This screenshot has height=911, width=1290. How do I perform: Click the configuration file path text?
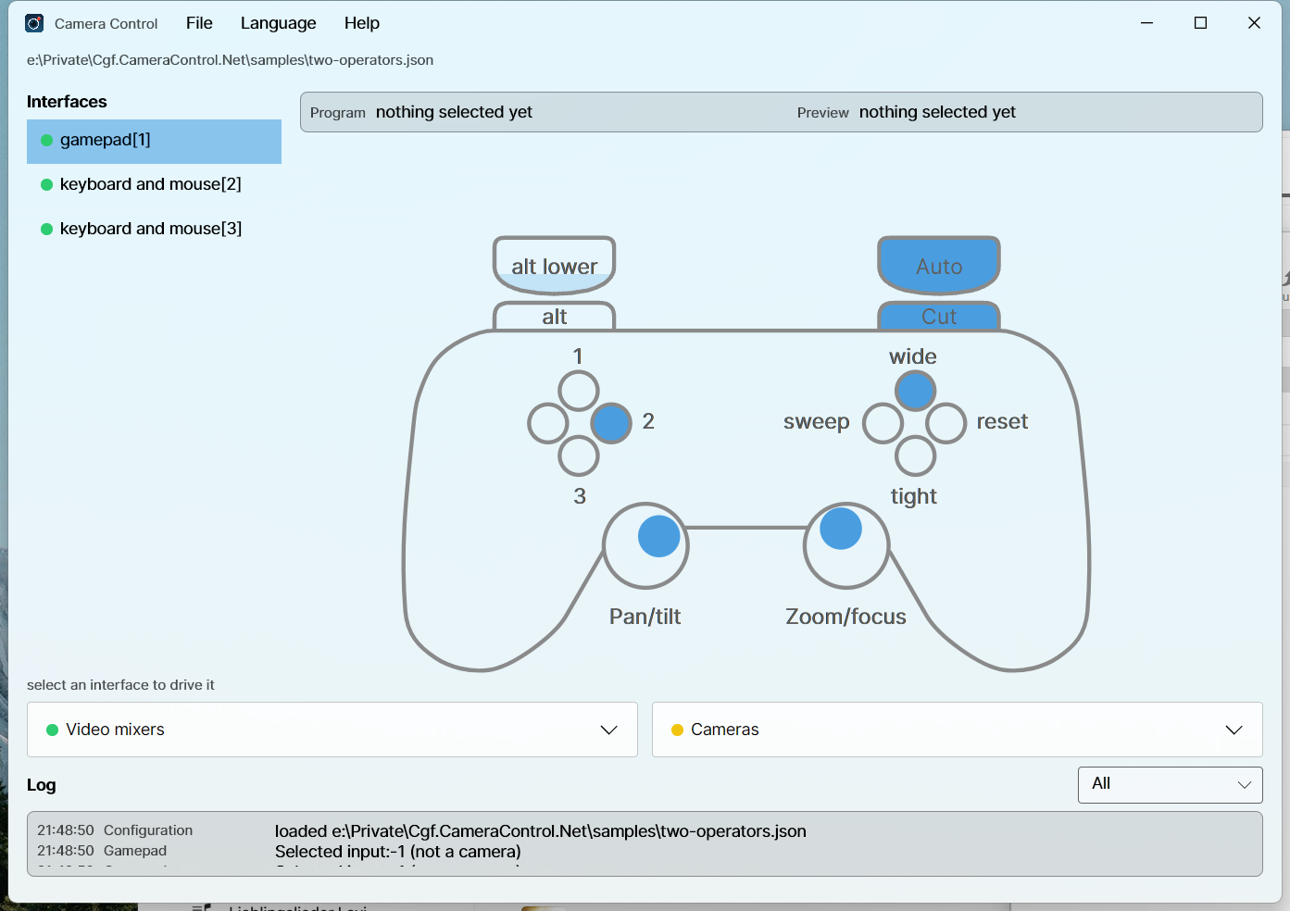pyautogui.click(x=230, y=60)
